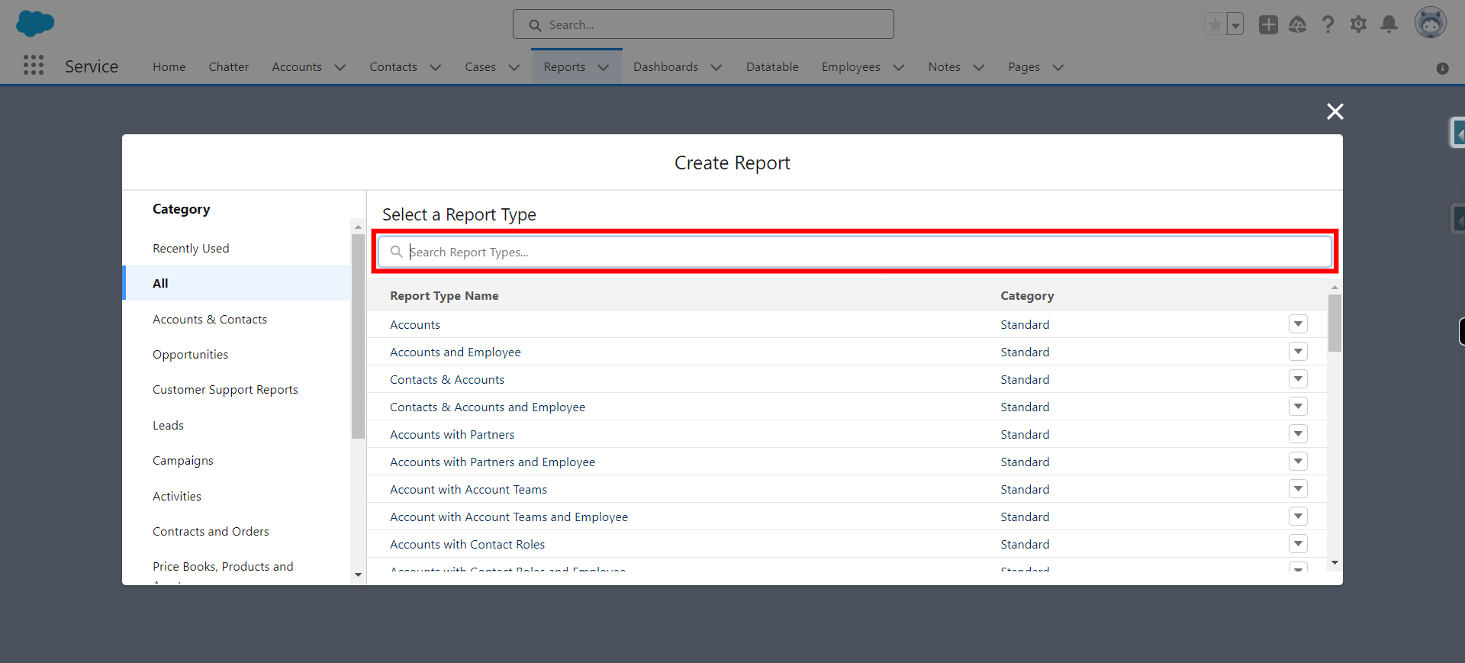
Task: Open the Pages tab
Action: tap(1024, 67)
